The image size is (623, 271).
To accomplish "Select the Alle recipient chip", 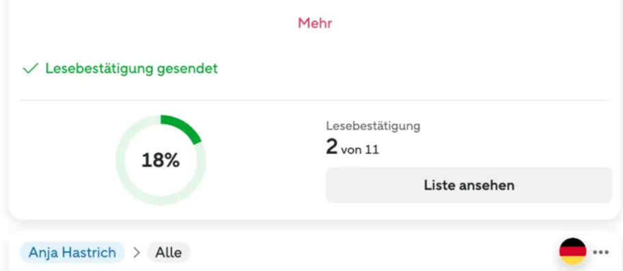I will coord(169,253).
